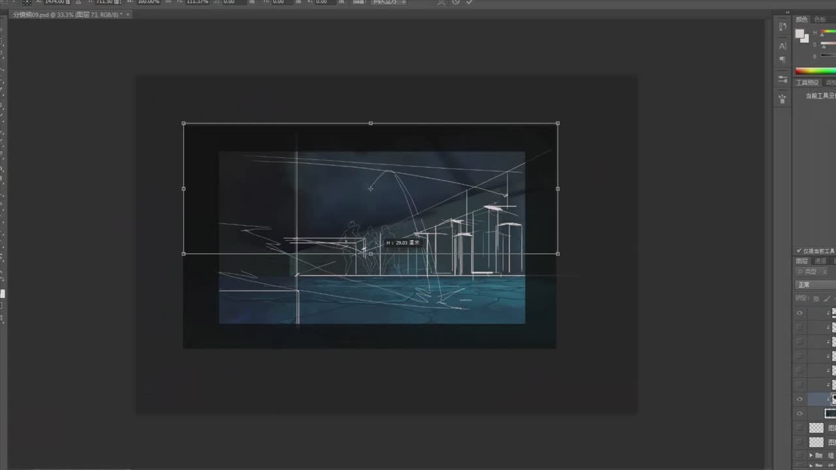
Task: Select the upper transparent 图 layer thumbnail
Action: tap(816, 428)
